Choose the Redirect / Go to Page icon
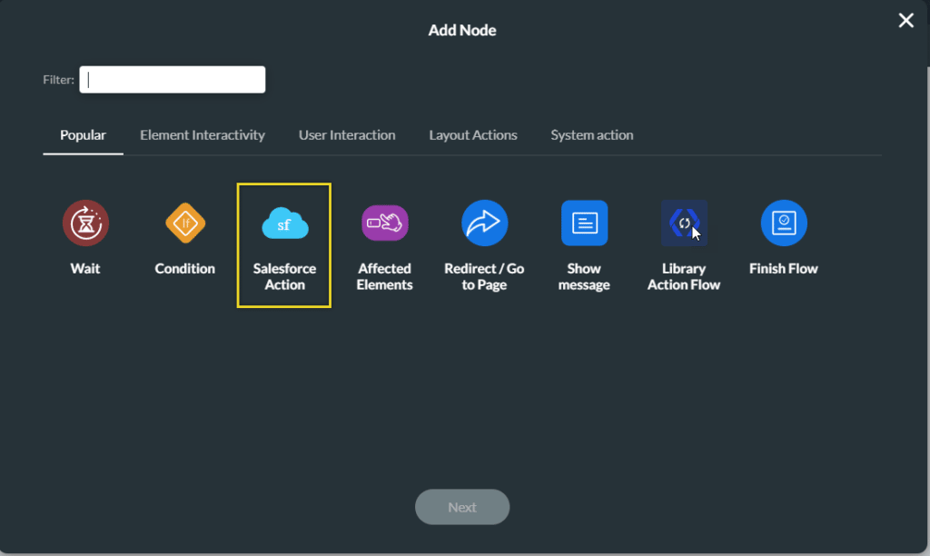 click(485, 223)
